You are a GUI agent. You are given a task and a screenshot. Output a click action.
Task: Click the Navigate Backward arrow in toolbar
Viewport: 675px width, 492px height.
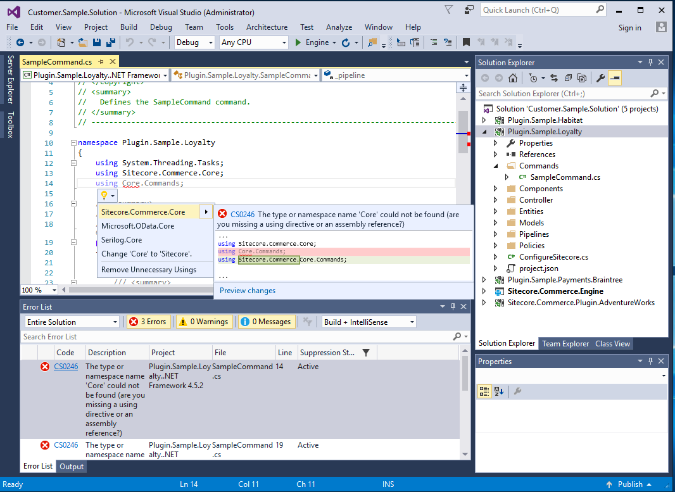20,42
